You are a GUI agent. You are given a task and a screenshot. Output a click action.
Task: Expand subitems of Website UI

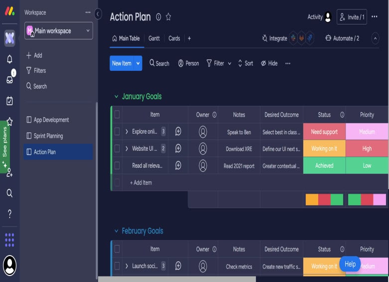[127, 148]
